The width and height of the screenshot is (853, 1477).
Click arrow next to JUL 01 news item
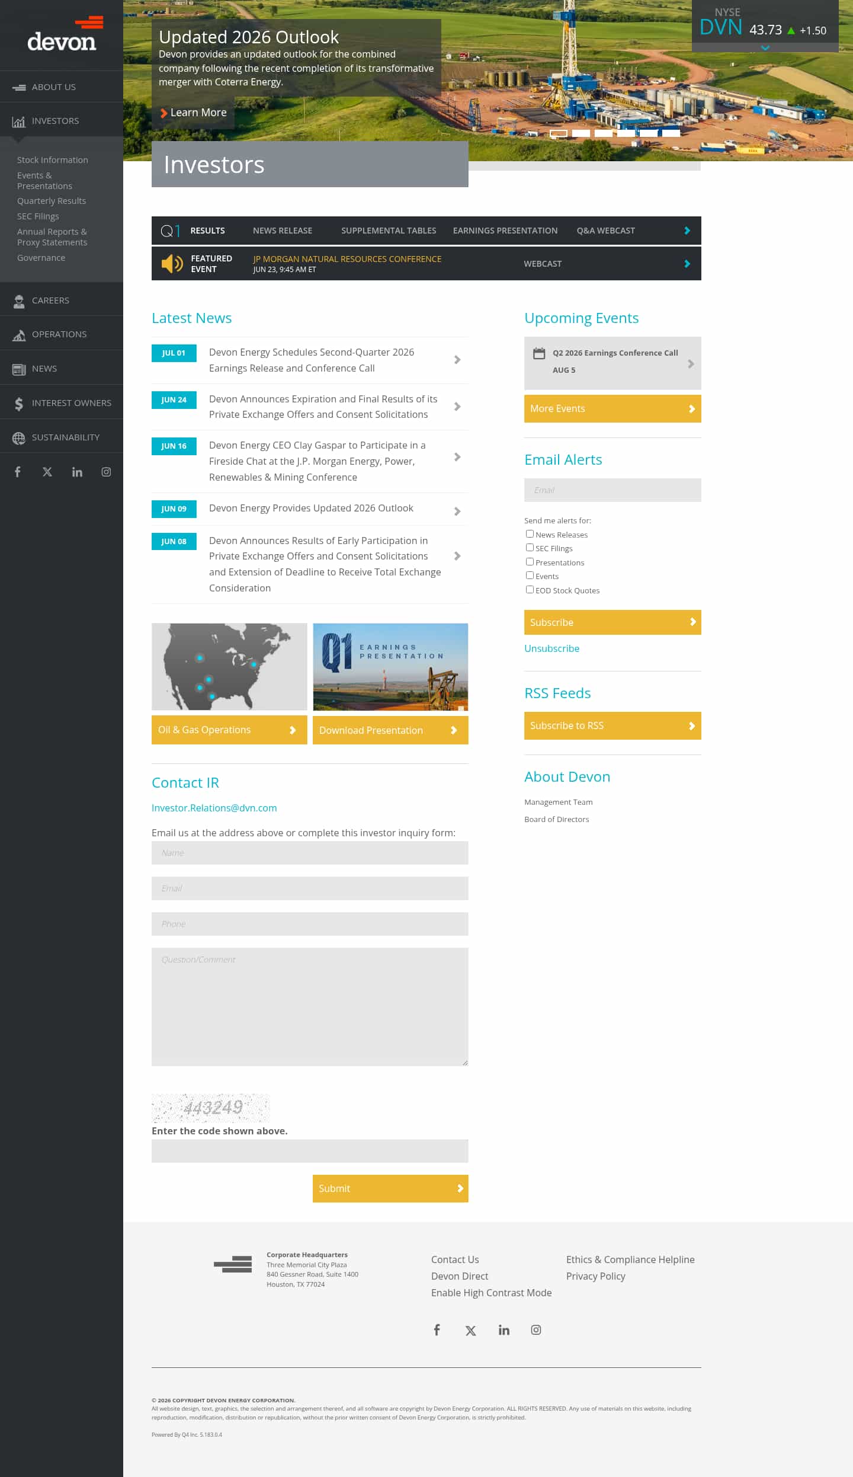[x=457, y=360]
